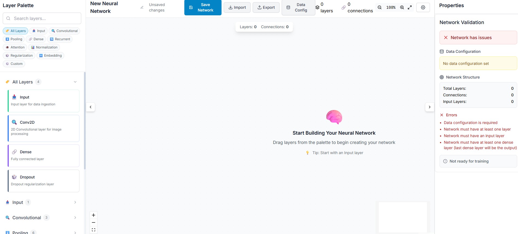Click the Network Structure target icon
The image size is (518, 234).
point(442,77)
